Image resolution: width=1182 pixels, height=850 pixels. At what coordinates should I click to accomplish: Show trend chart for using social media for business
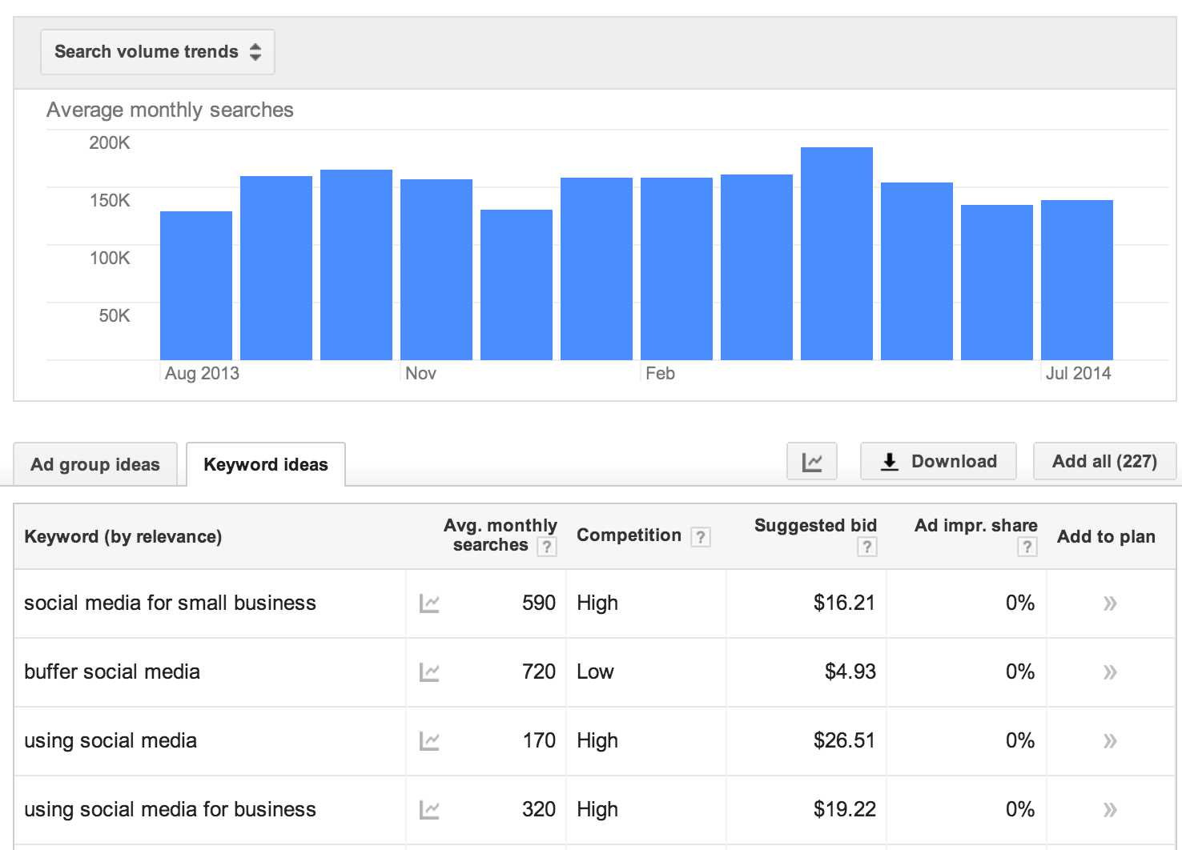coord(429,810)
